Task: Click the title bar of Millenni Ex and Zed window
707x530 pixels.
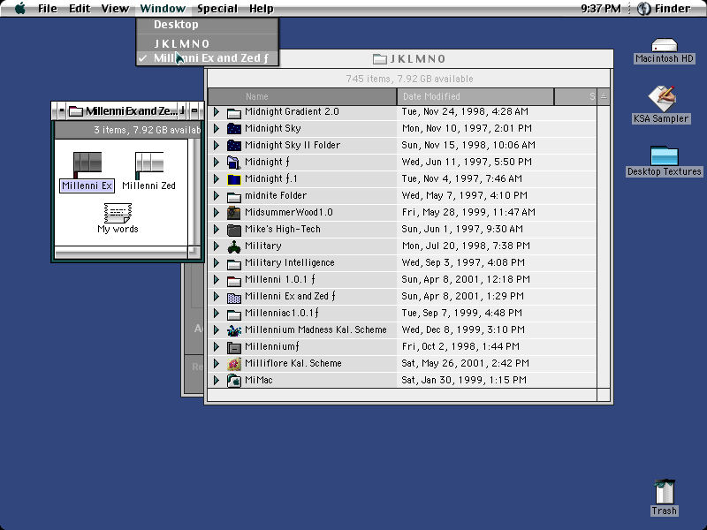Action: pos(127,111)
